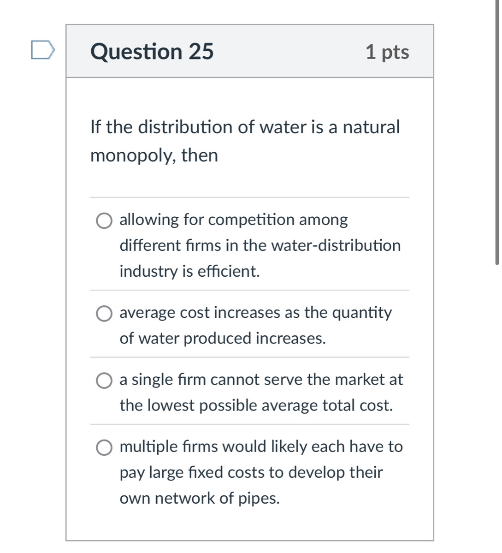Click the "of water produced increases." text line
Screen dimensions: 502x553
tap(223, 339)
